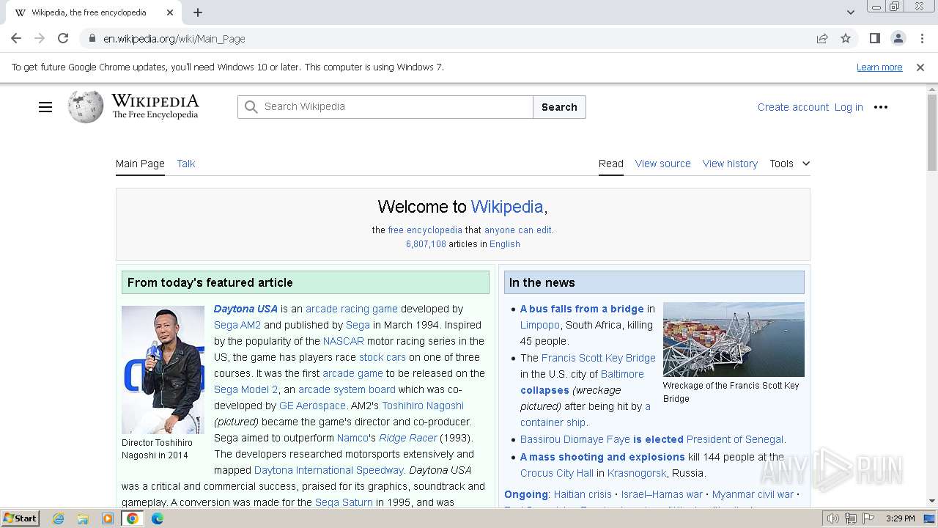This screenshot has width=938, height=528.
Task: Click the Create account link
Action: tap(793, 107)
